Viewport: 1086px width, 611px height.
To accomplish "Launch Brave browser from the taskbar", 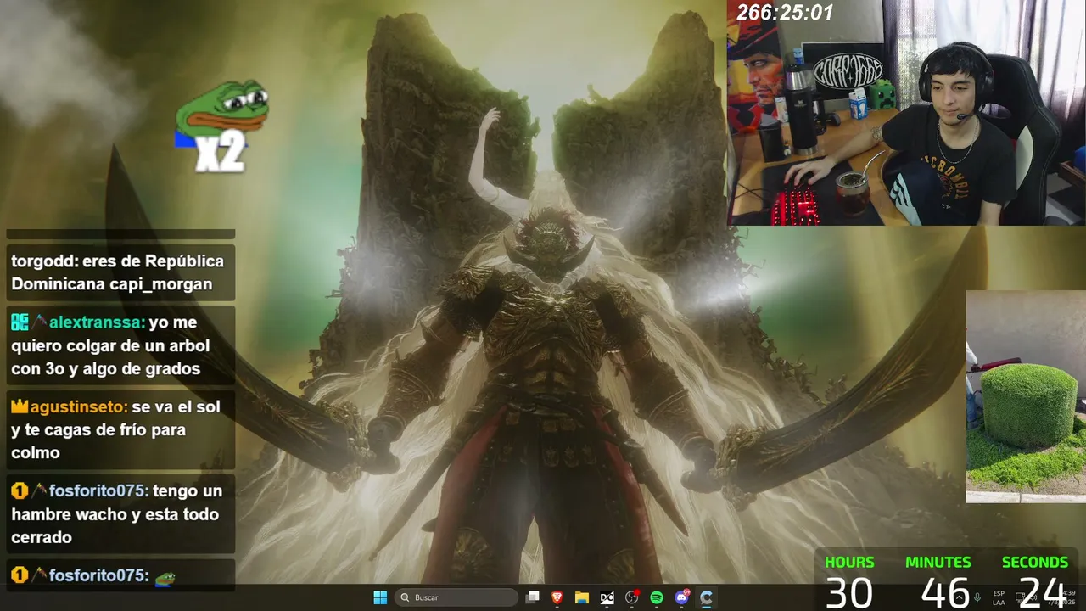I will click(557, 597).
